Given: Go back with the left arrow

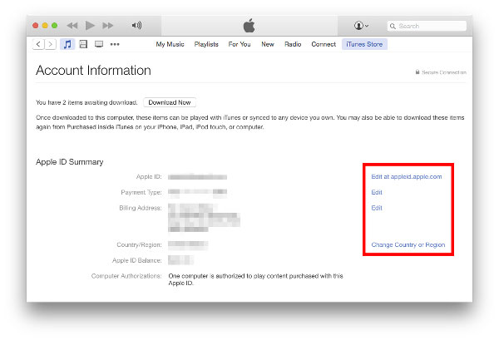Looking at the screenshot, I should (x=38, y=44).
